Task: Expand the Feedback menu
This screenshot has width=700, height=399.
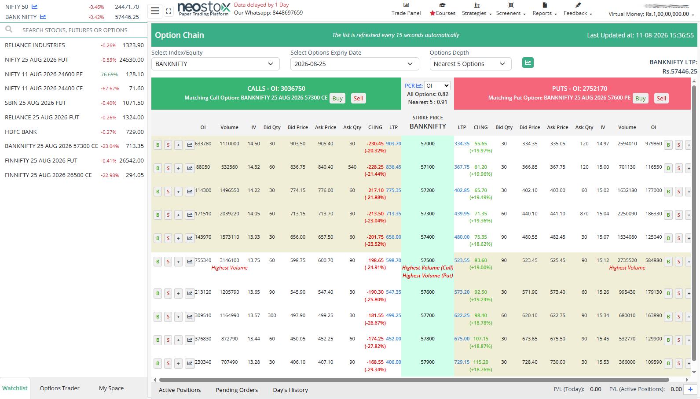Action: coord(578,13)
